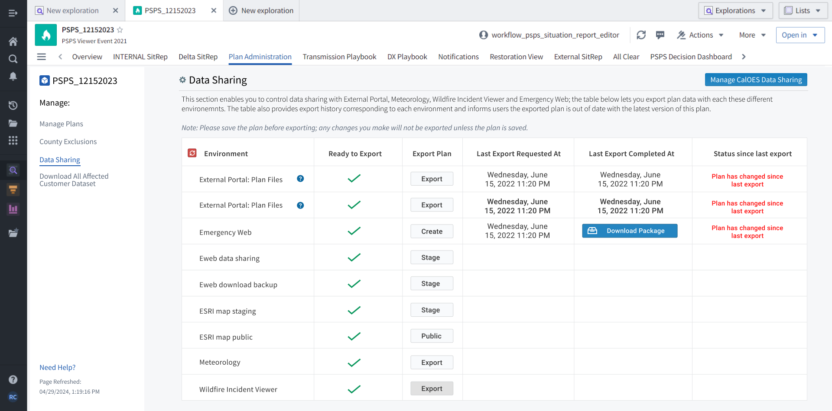Select the orange archive app icon

click(x=13, y=189)
